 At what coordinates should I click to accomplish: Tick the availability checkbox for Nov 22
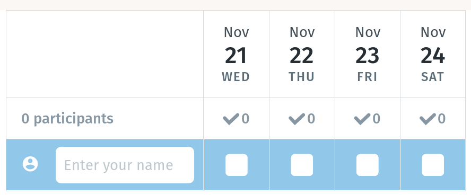(302, 165)
